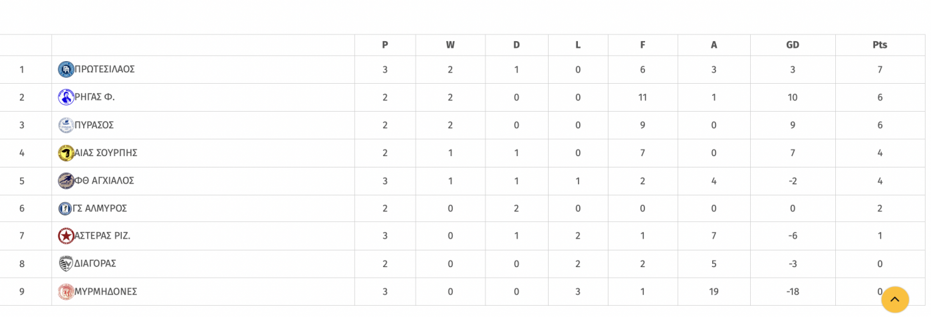Click the ΠΥΡΑΣΟΣ club badge
The image size is (931, 317).
pos(66,125)
